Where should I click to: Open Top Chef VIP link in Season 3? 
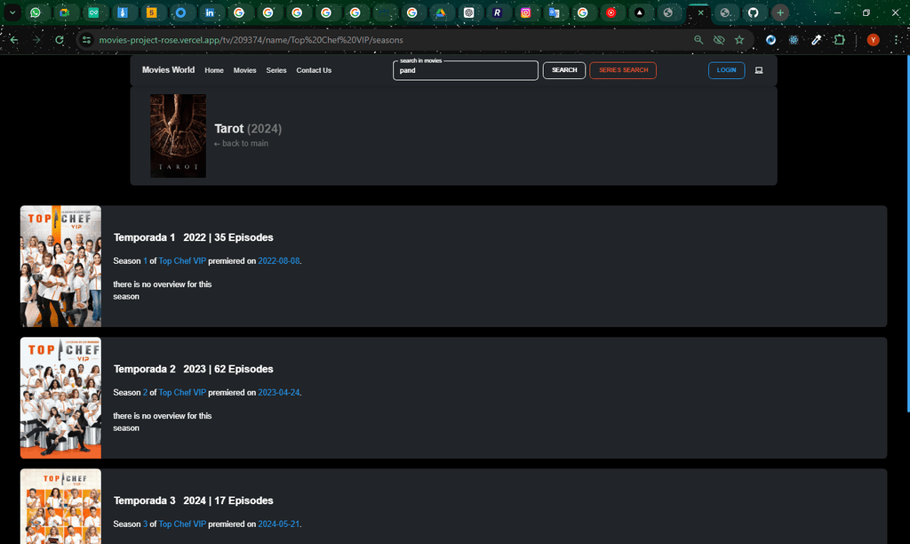(182, 524)
